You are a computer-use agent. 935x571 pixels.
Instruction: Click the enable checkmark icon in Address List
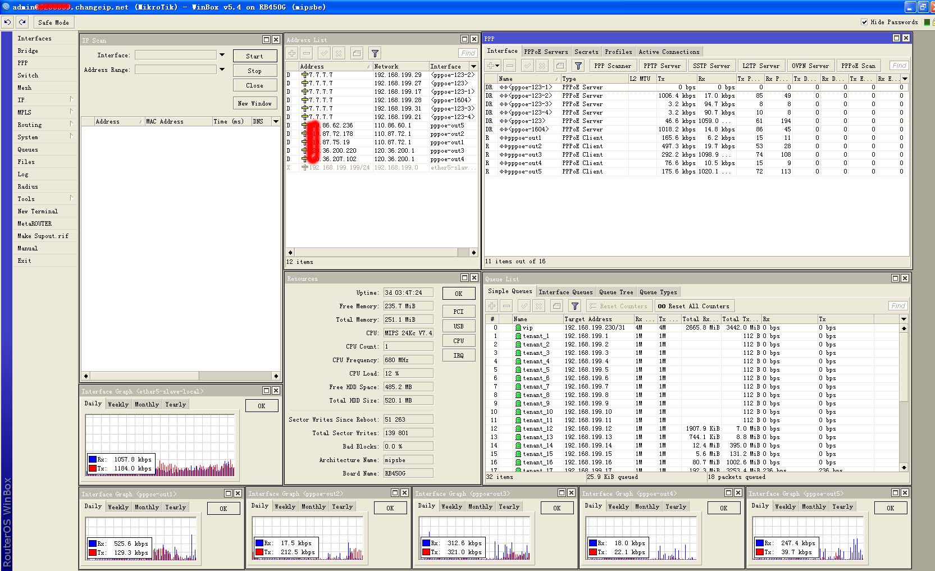(324, 53)
